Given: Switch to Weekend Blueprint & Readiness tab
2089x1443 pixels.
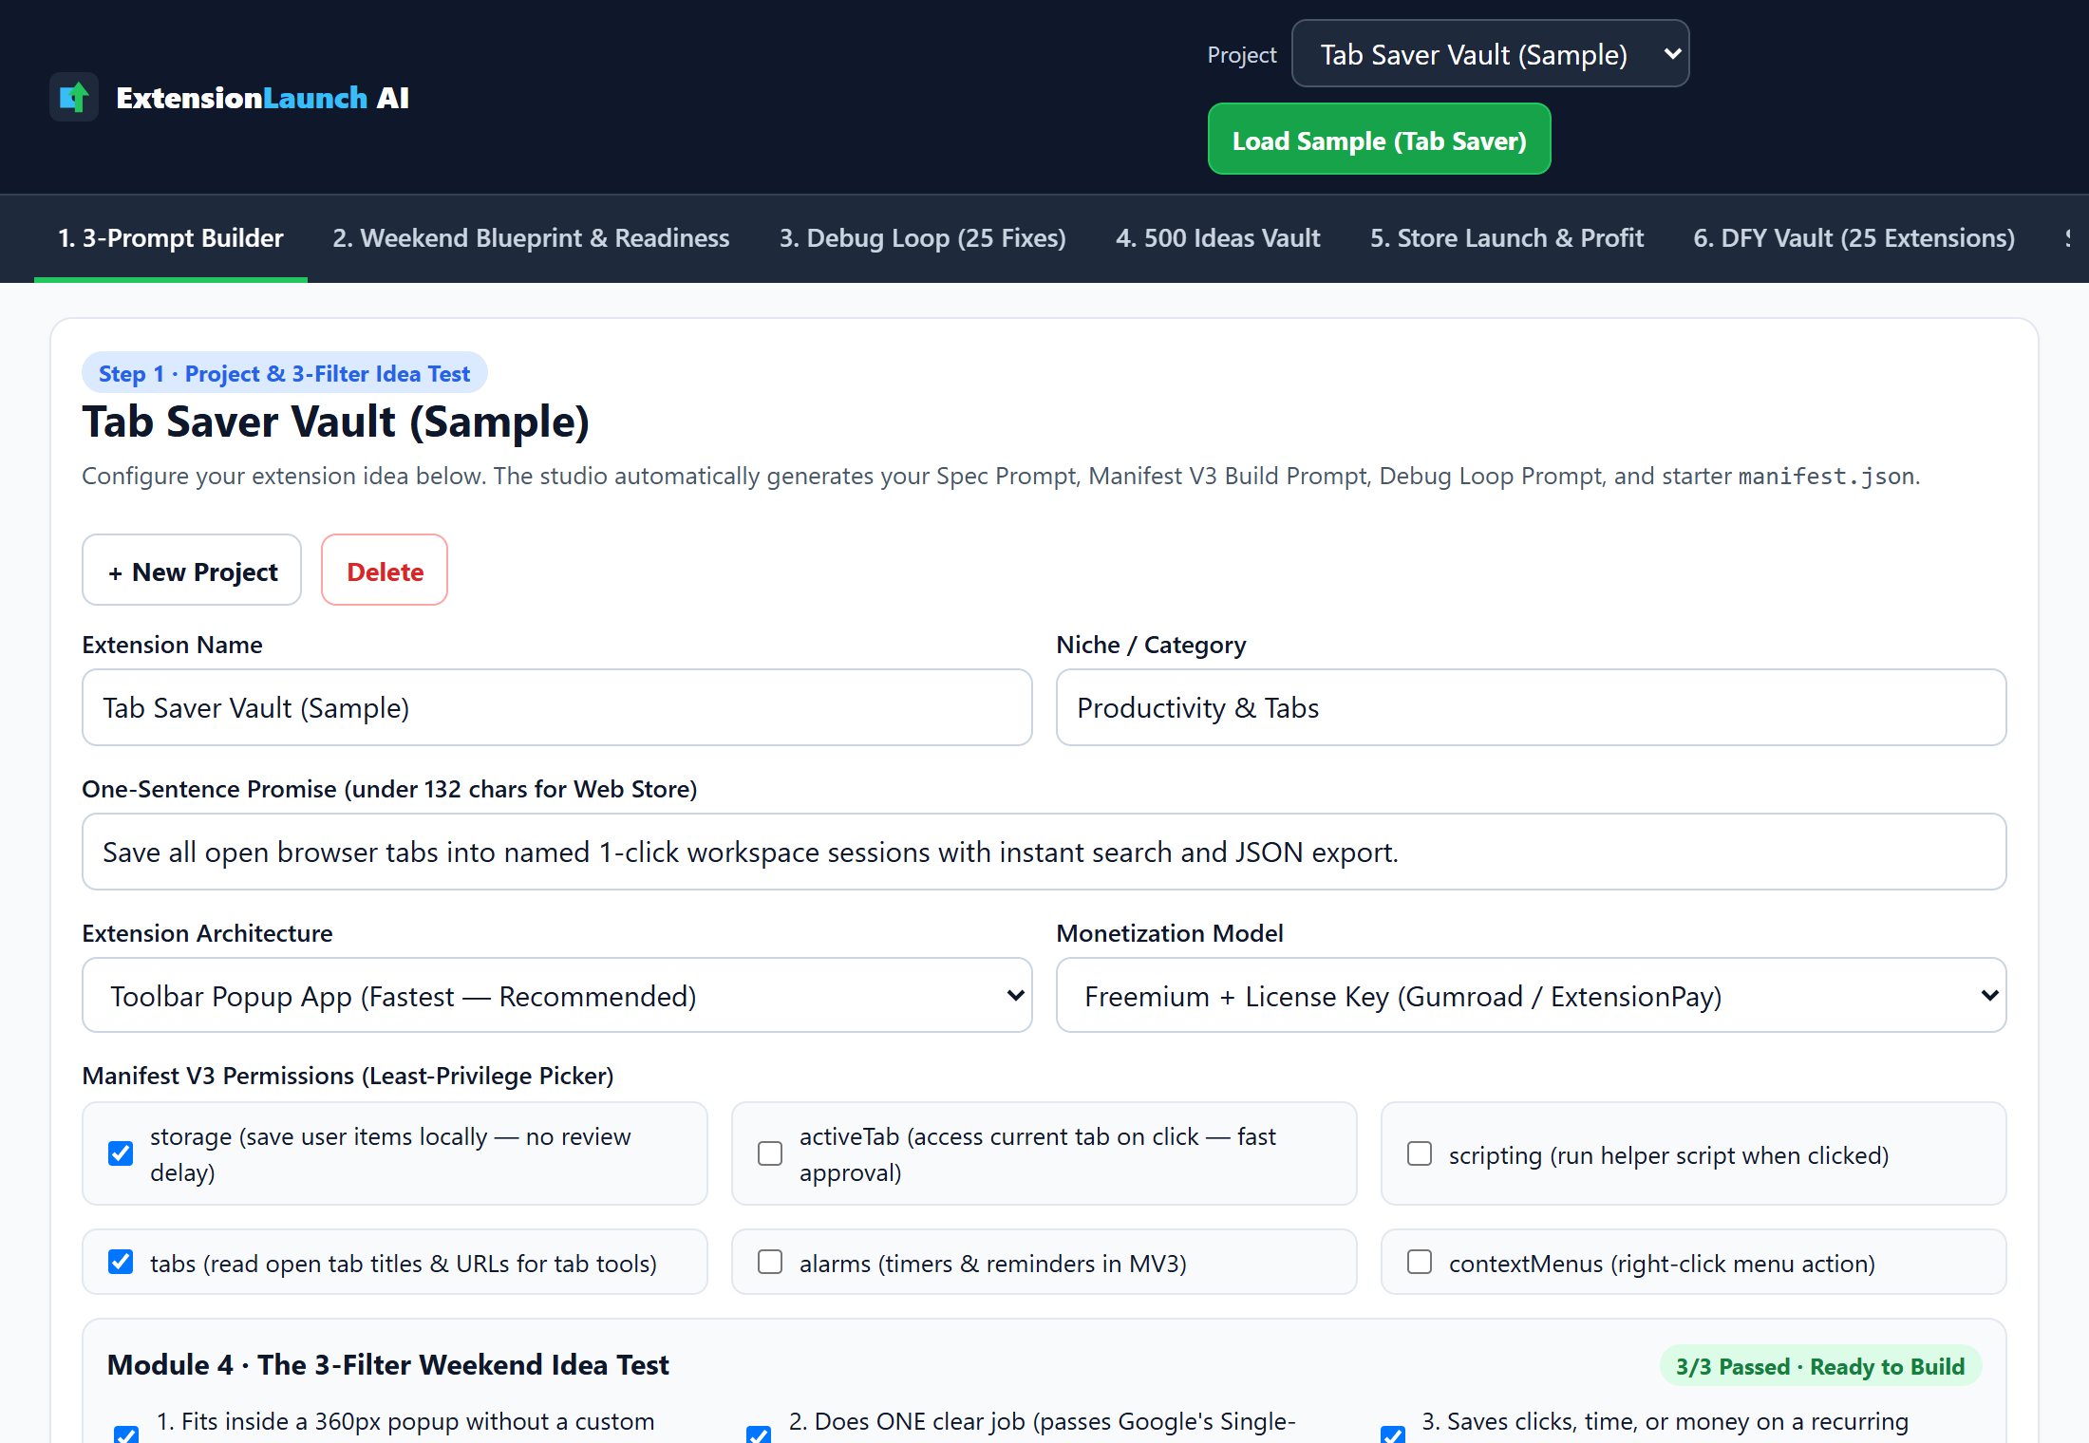Looking at the screenshot, I should click(531, 238).
